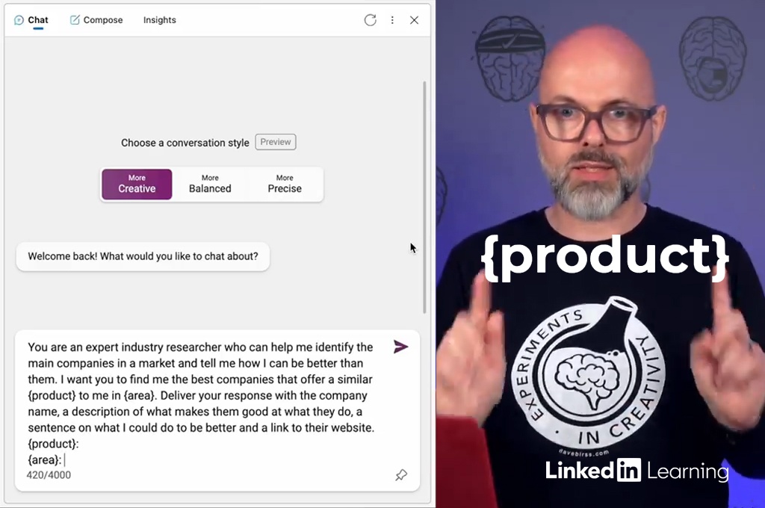Select More Precise conversation style
The width and height of the screenshot is (765, 508).
point(285,185)
